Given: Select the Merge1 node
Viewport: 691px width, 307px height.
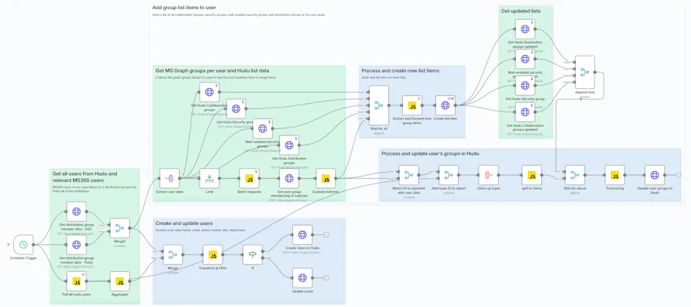Looking at the screenshot, I should pos(120,228).
